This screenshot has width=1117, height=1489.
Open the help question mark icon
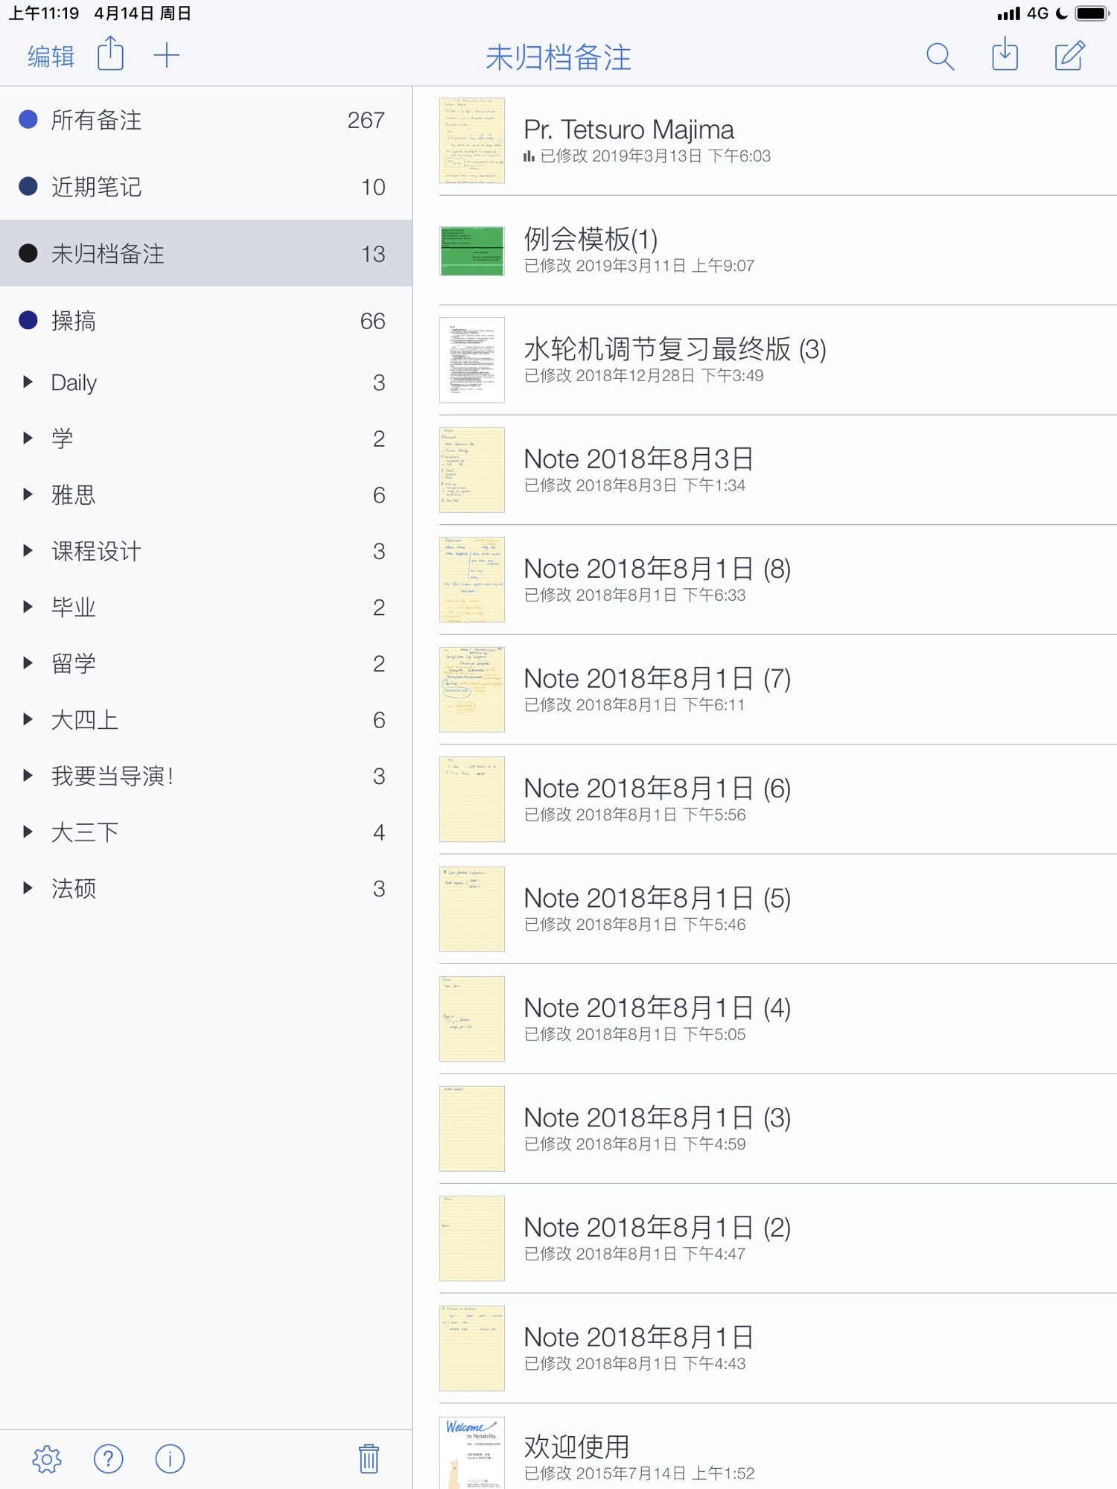coord(109,1459)
